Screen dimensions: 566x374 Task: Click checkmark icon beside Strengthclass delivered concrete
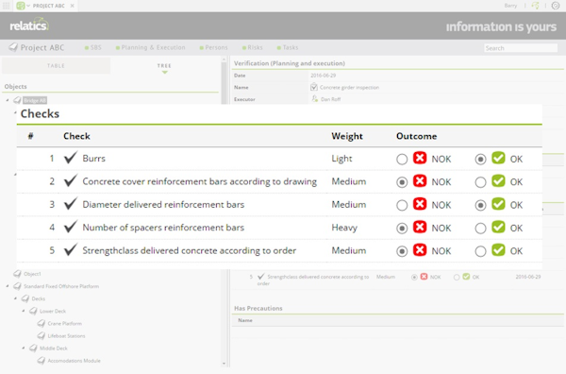[x=71, y=249]
